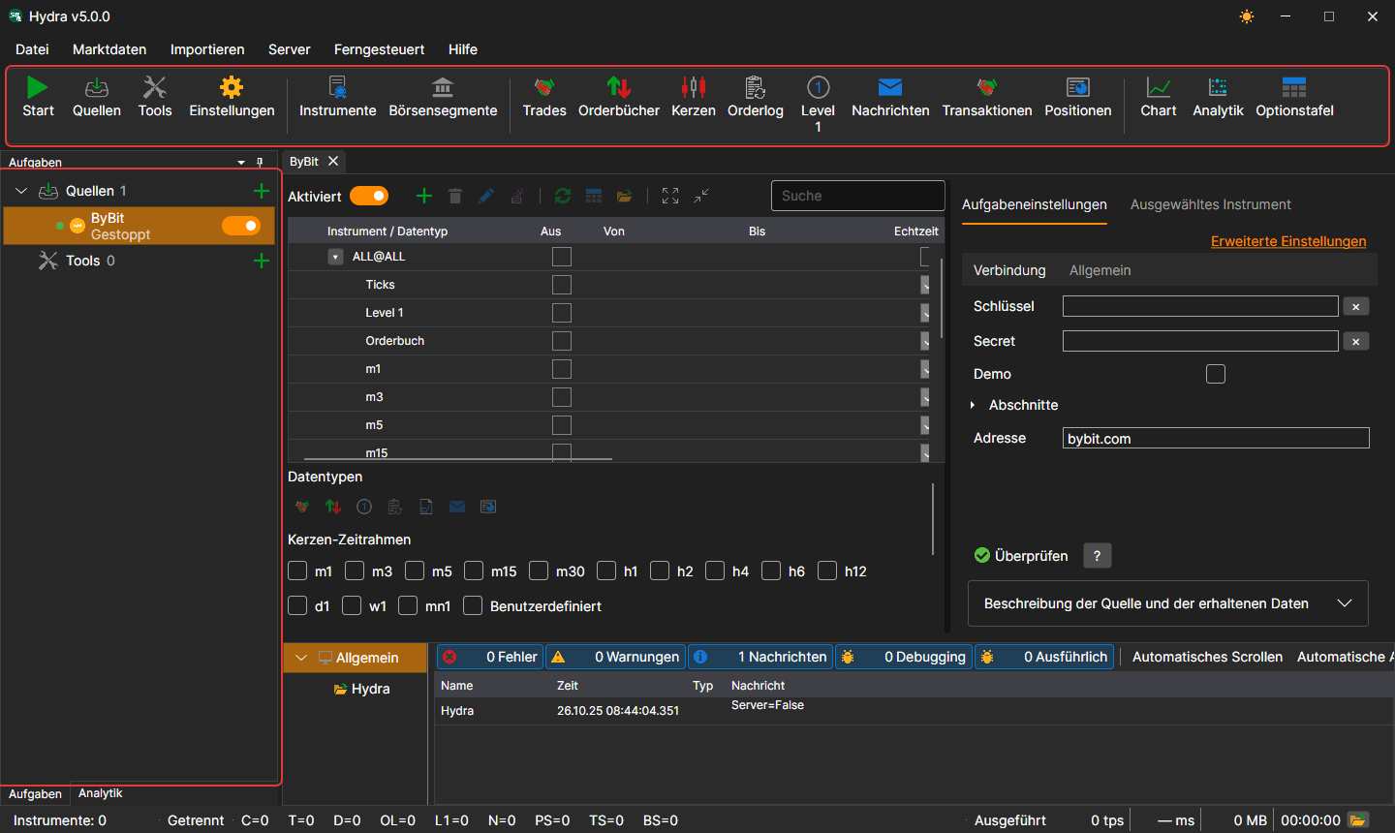The image size is (1395, 833).
Task: Open the Marktdaten menu
Action: tap(109, 49)
